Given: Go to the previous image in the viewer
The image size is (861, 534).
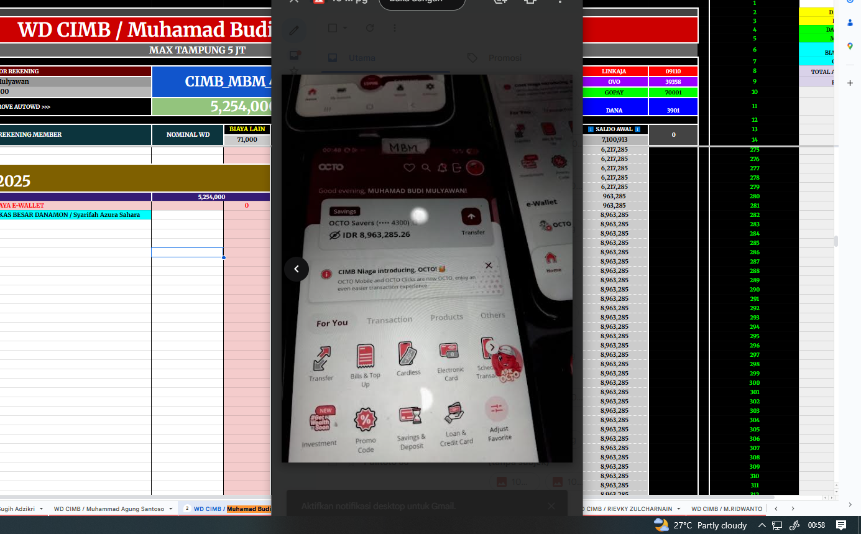Looking at the screenshot, I should 297,269.
